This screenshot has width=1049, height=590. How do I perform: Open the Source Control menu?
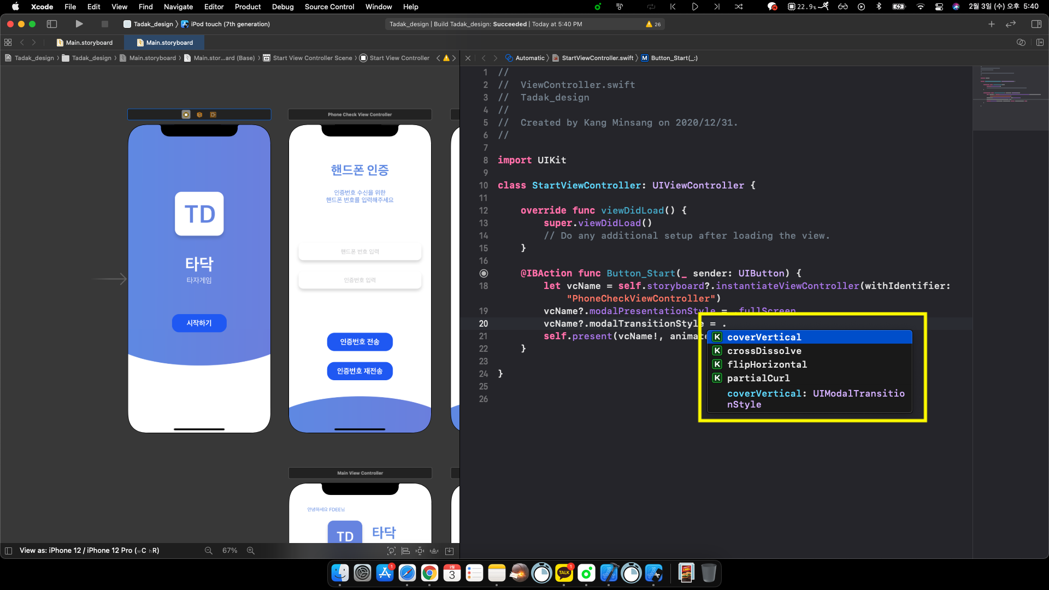click(329, 7)
